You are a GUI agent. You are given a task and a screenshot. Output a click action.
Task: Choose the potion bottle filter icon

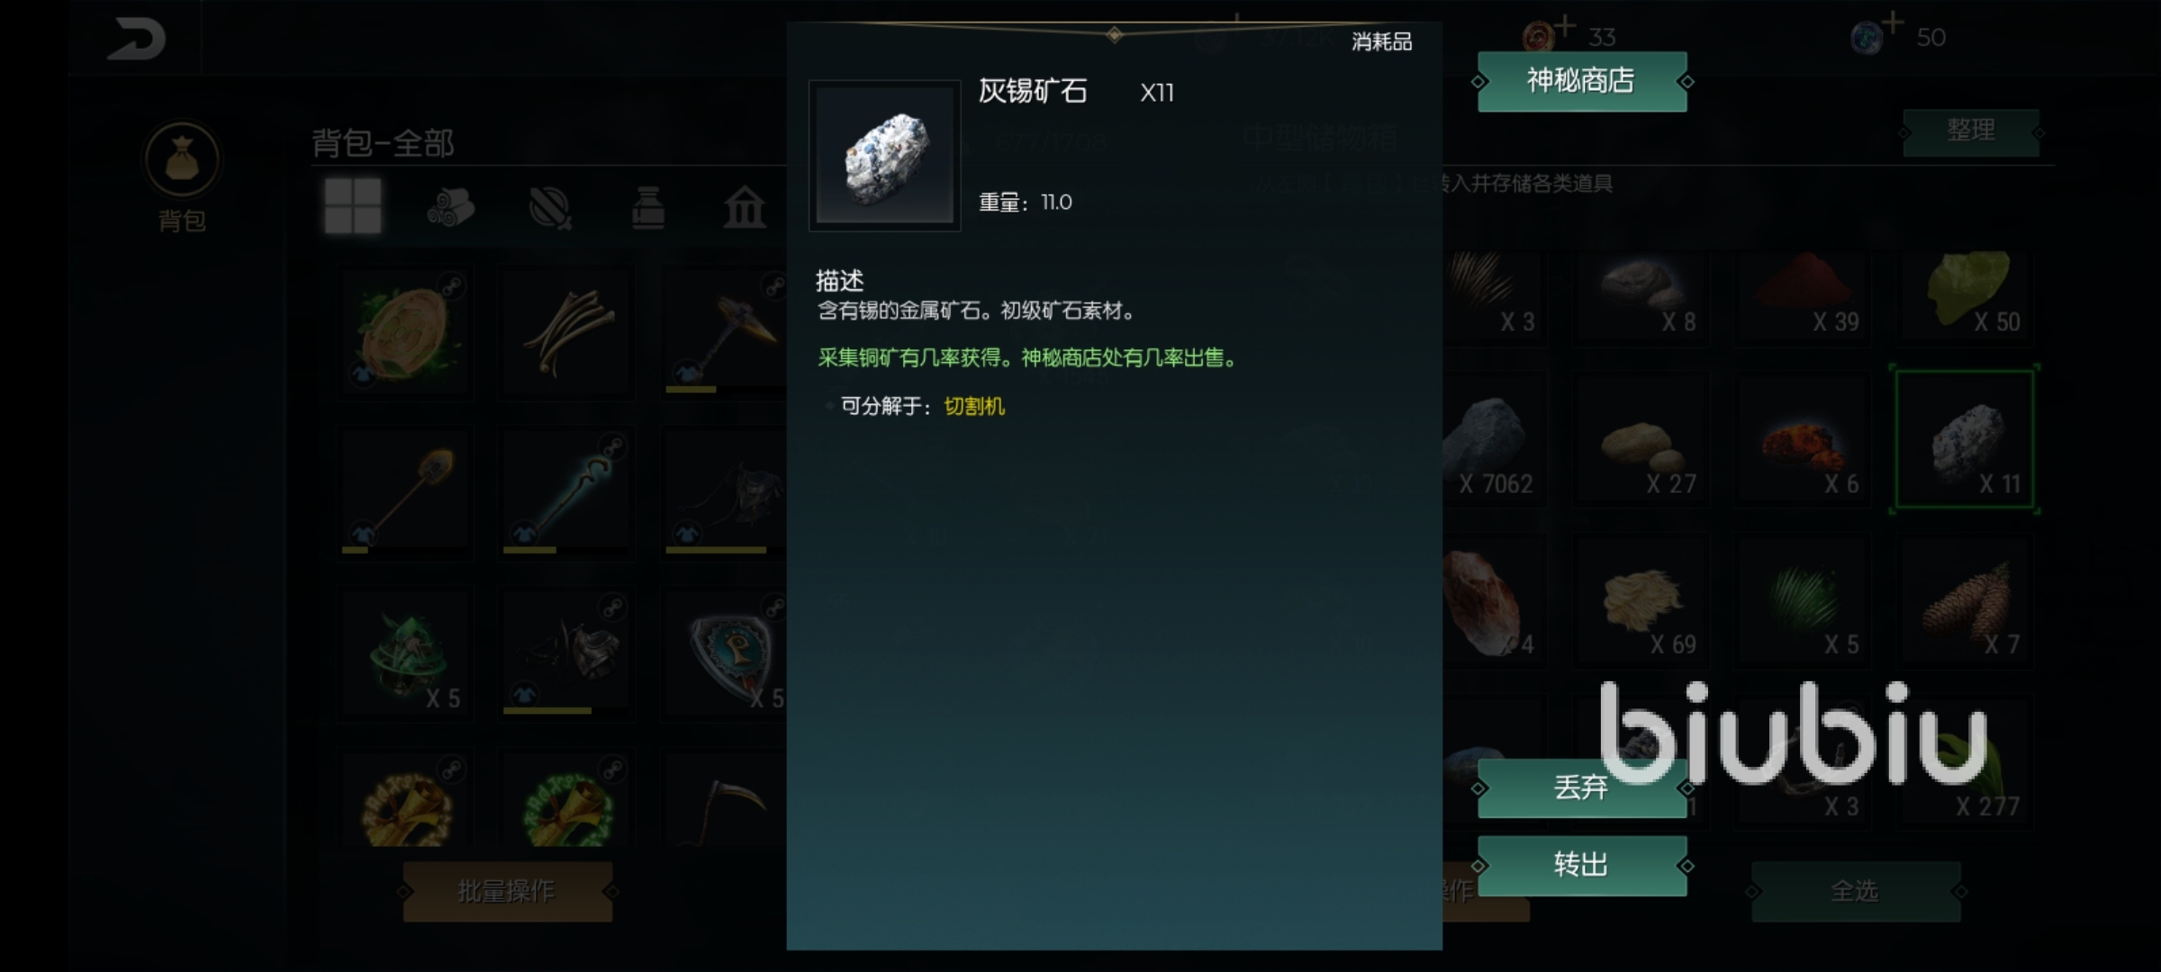(x=648, y=208)
